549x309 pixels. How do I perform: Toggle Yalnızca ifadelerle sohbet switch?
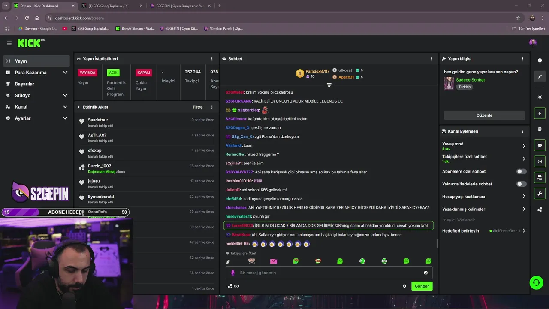tap(521, 184)
